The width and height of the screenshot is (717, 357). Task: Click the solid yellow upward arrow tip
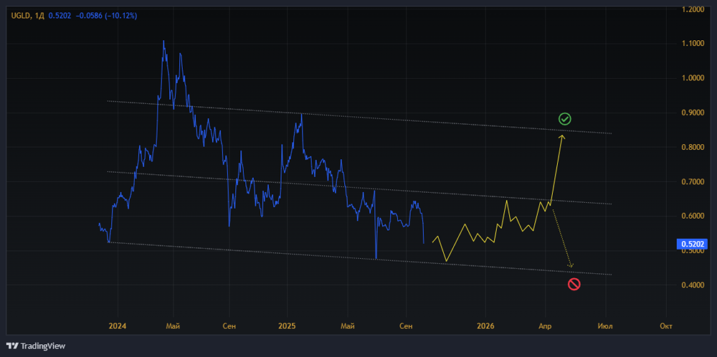coord(563,137)
